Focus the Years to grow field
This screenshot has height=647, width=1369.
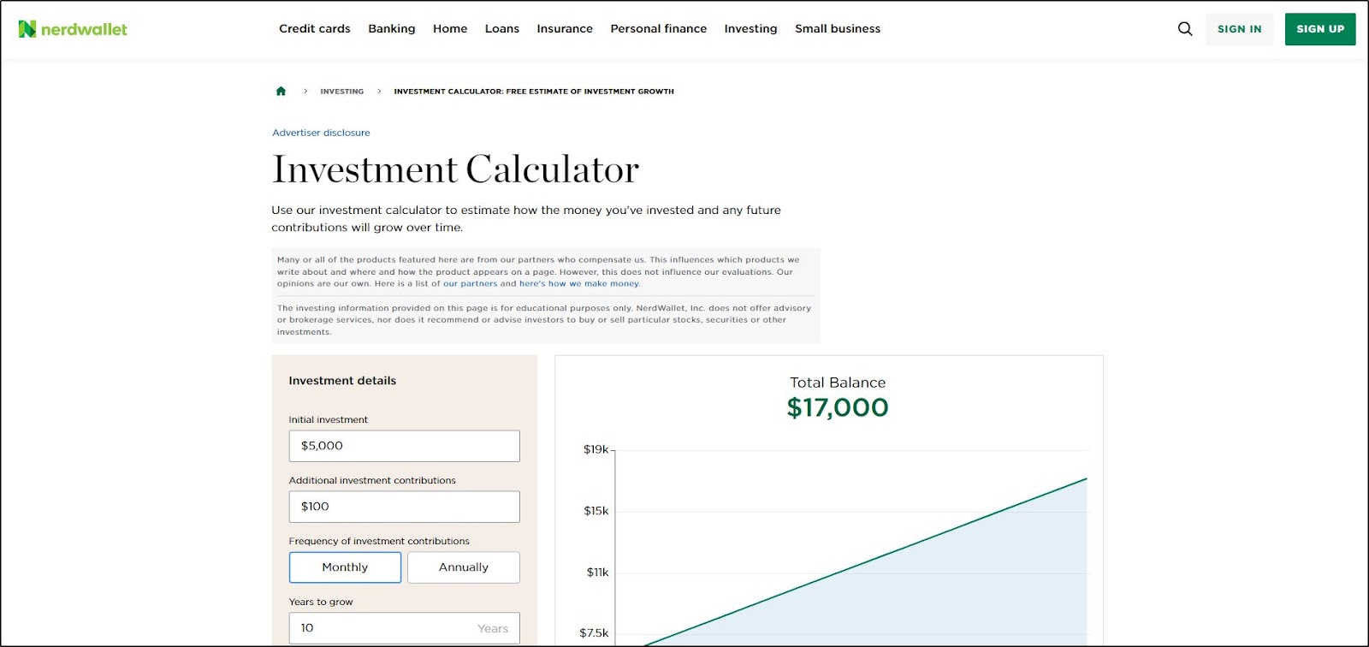[x=404, y=628]
